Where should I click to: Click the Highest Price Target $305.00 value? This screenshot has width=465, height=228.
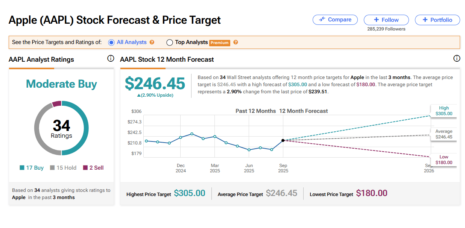click(190, 193)
